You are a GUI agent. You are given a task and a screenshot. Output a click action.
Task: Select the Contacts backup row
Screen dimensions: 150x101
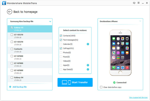(30, 50)
